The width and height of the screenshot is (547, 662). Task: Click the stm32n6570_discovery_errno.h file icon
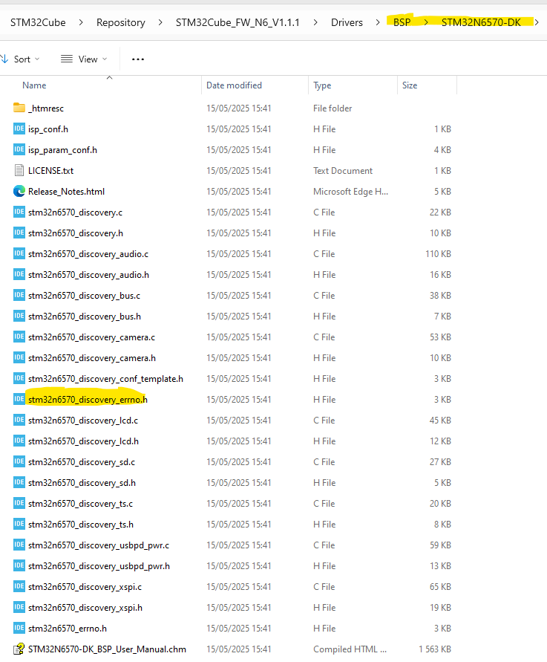point(19,399)
